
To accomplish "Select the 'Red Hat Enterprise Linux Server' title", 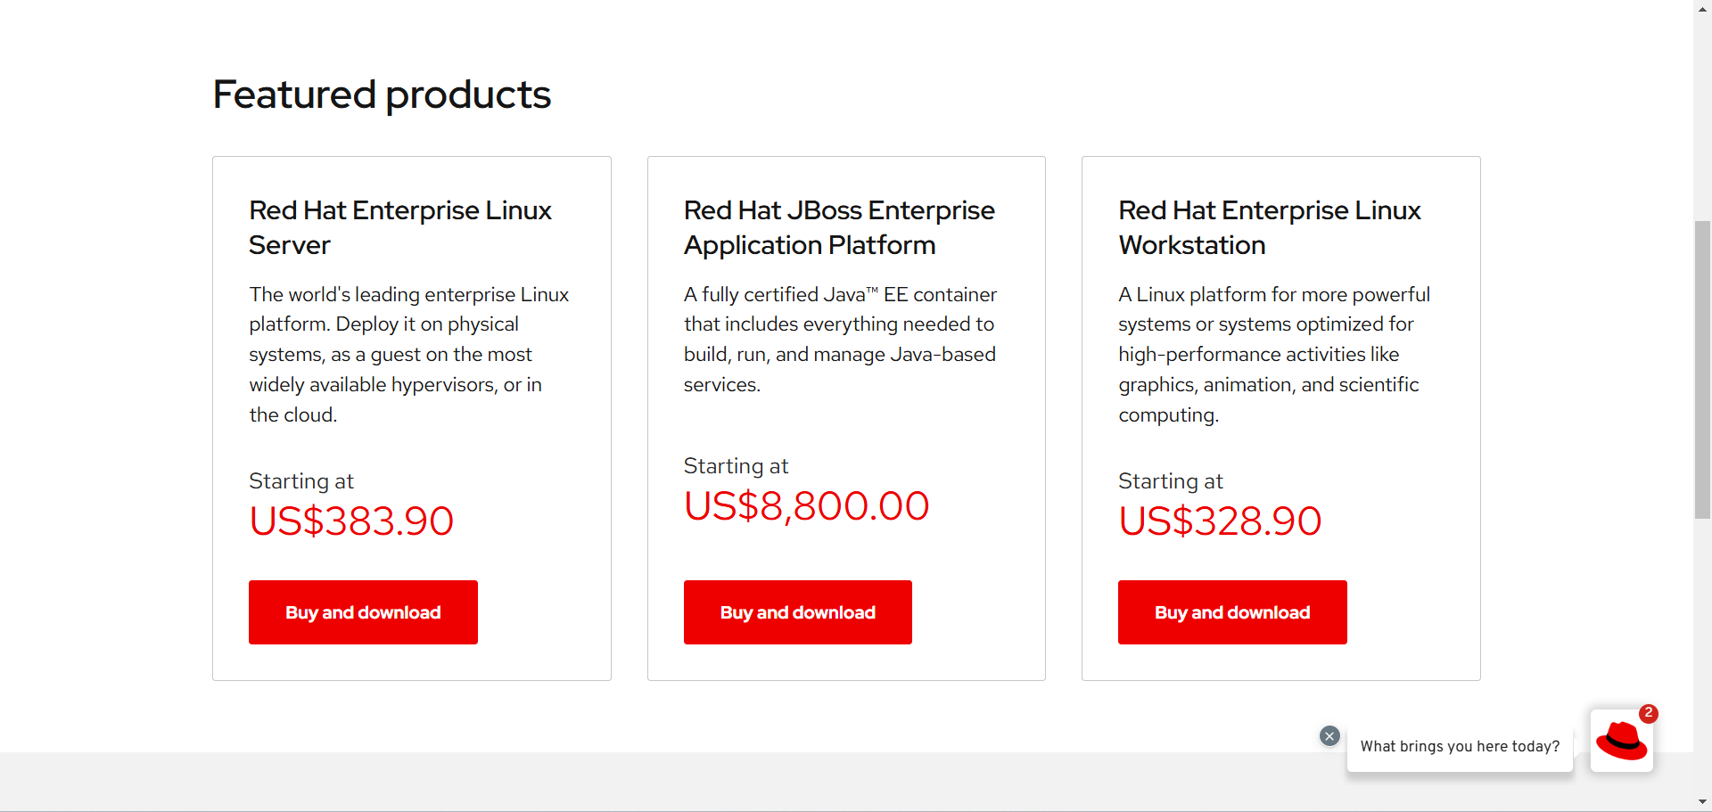I will pos(400,227).
